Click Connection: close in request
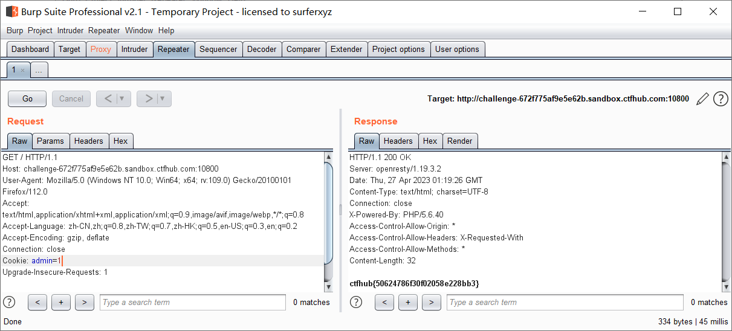Screen dimensions: 732x331 coord(34,249)
